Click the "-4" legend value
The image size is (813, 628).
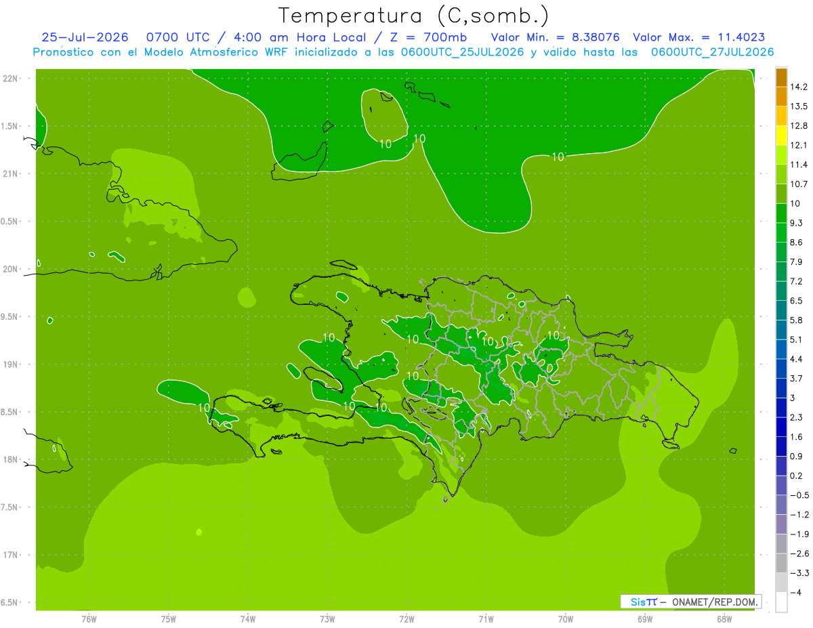(x=795, y=592)
